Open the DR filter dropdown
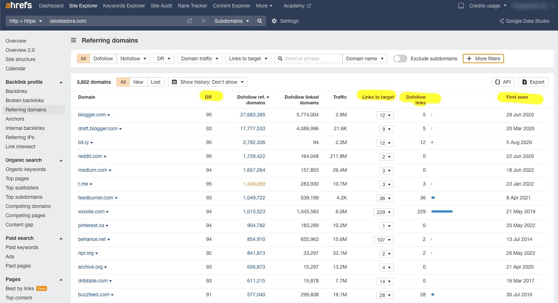 (164, 59)
